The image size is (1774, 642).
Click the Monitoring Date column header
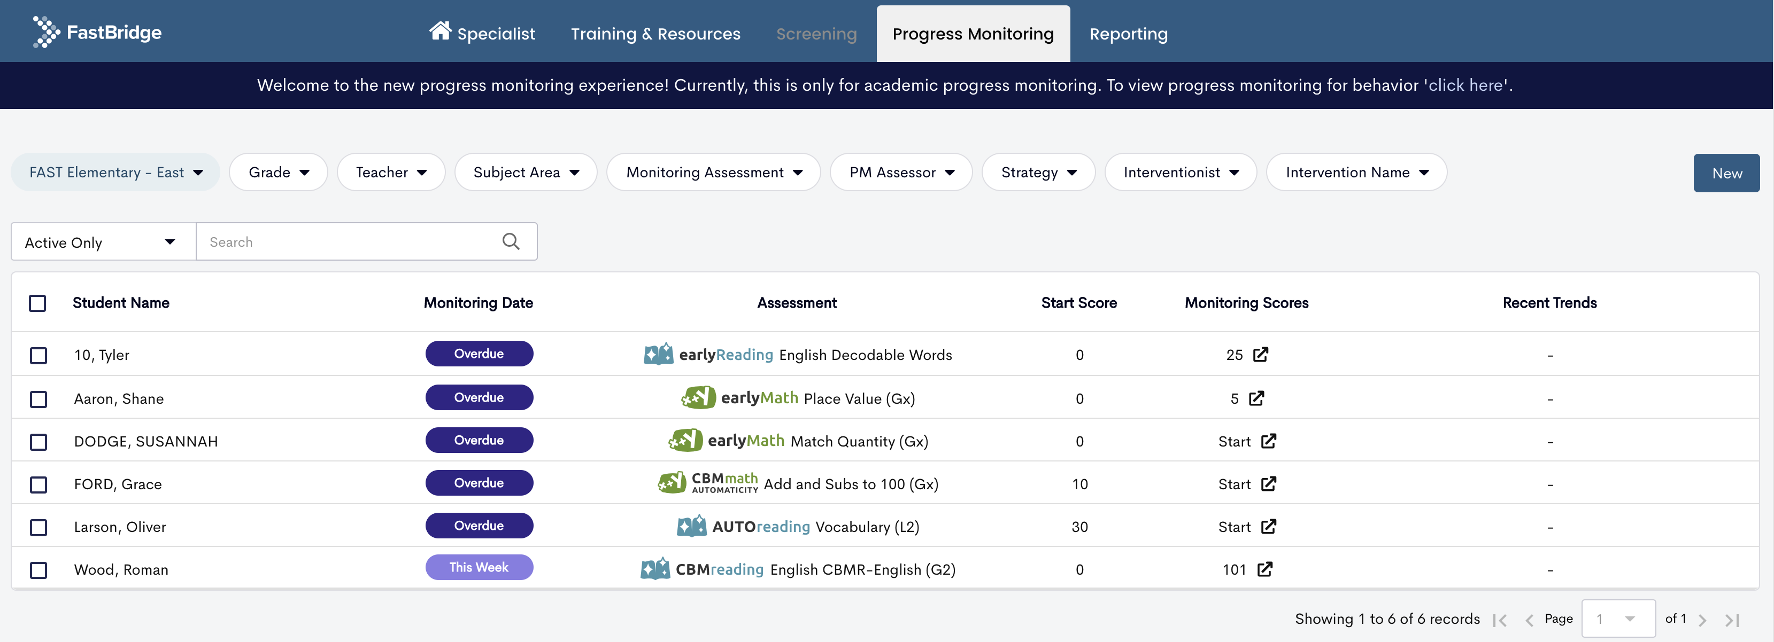click(x=479, y=303)
